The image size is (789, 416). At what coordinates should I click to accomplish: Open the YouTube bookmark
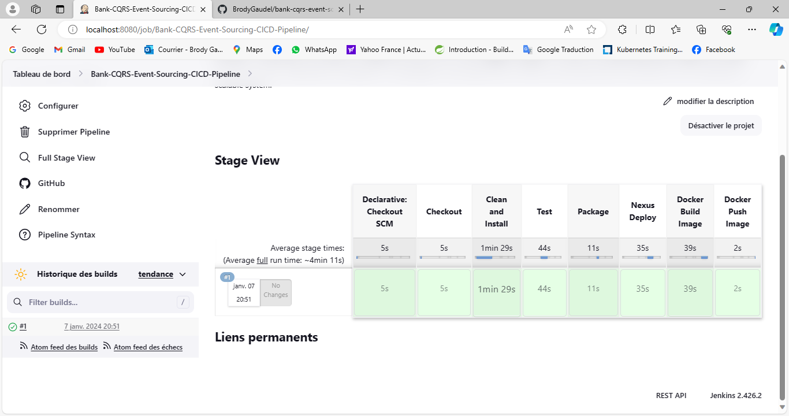point(115,50)
